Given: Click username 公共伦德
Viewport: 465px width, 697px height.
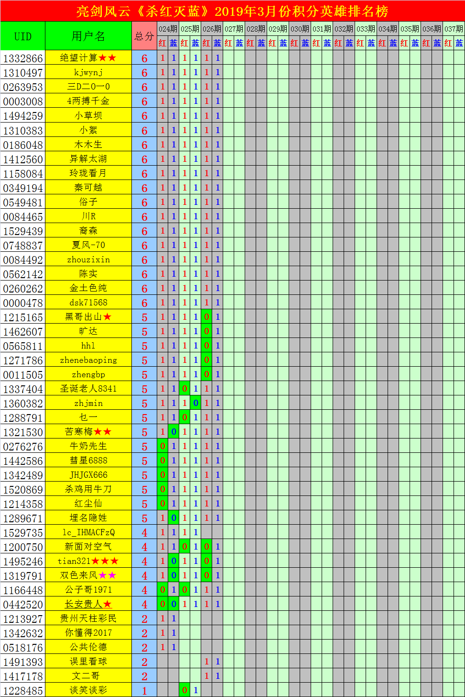Looking at the screenshot, I should (88, 647).
